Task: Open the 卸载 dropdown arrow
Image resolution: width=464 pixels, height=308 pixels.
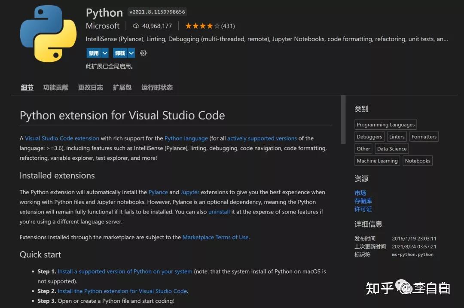Action: tap(131, 52)
